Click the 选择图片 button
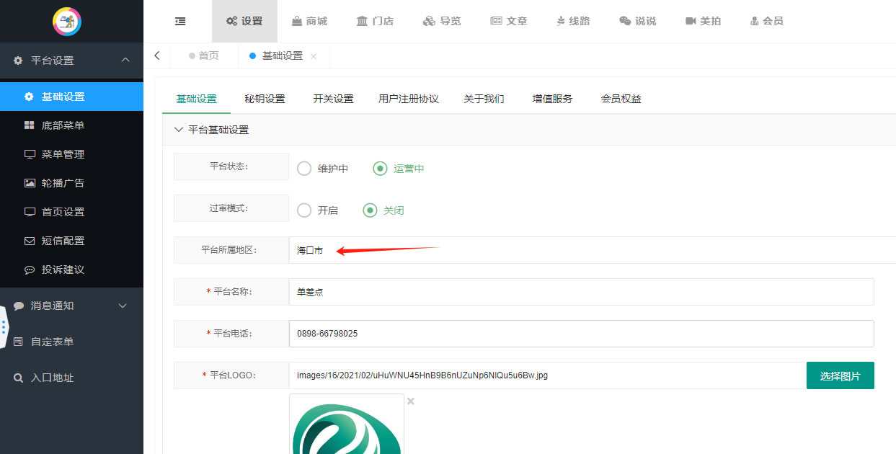896x454 pixels. tap(840, 375)
